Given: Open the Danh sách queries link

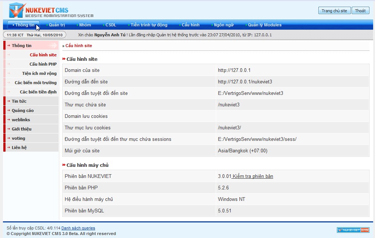Looking at the screenshot, I should pos(78,228).
